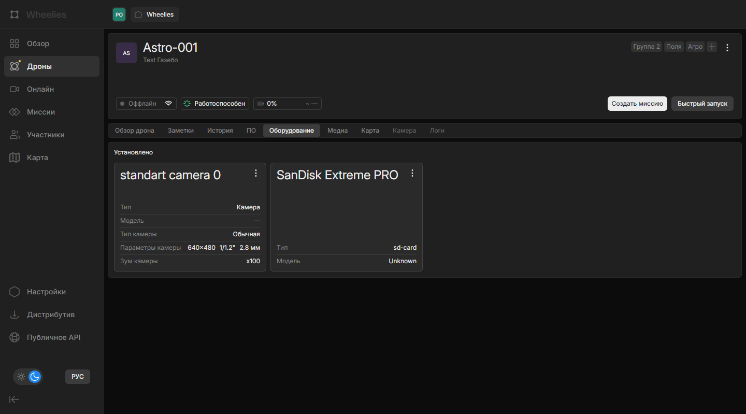Screen dimensions: 746x414
Task: Click the Участники people icon
Action: point(15,135)
